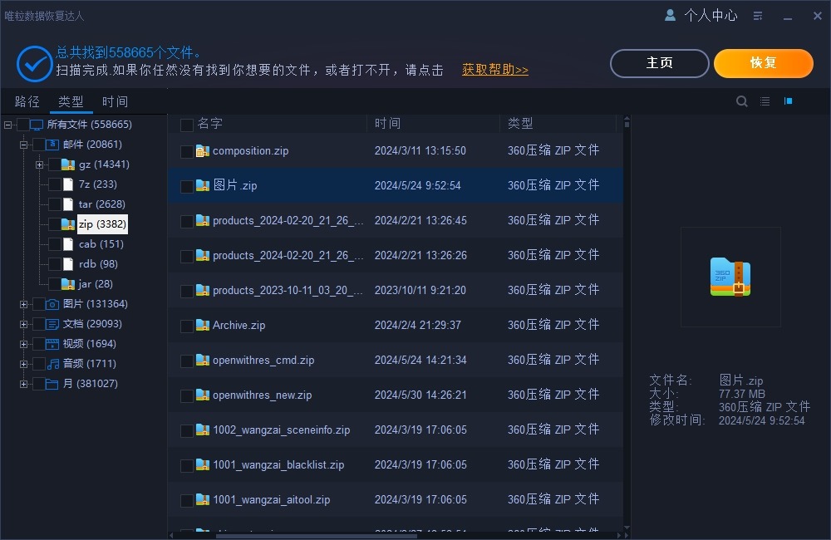
Task: Expand the 视频 tree node
Action: click(x=23, y=343)
